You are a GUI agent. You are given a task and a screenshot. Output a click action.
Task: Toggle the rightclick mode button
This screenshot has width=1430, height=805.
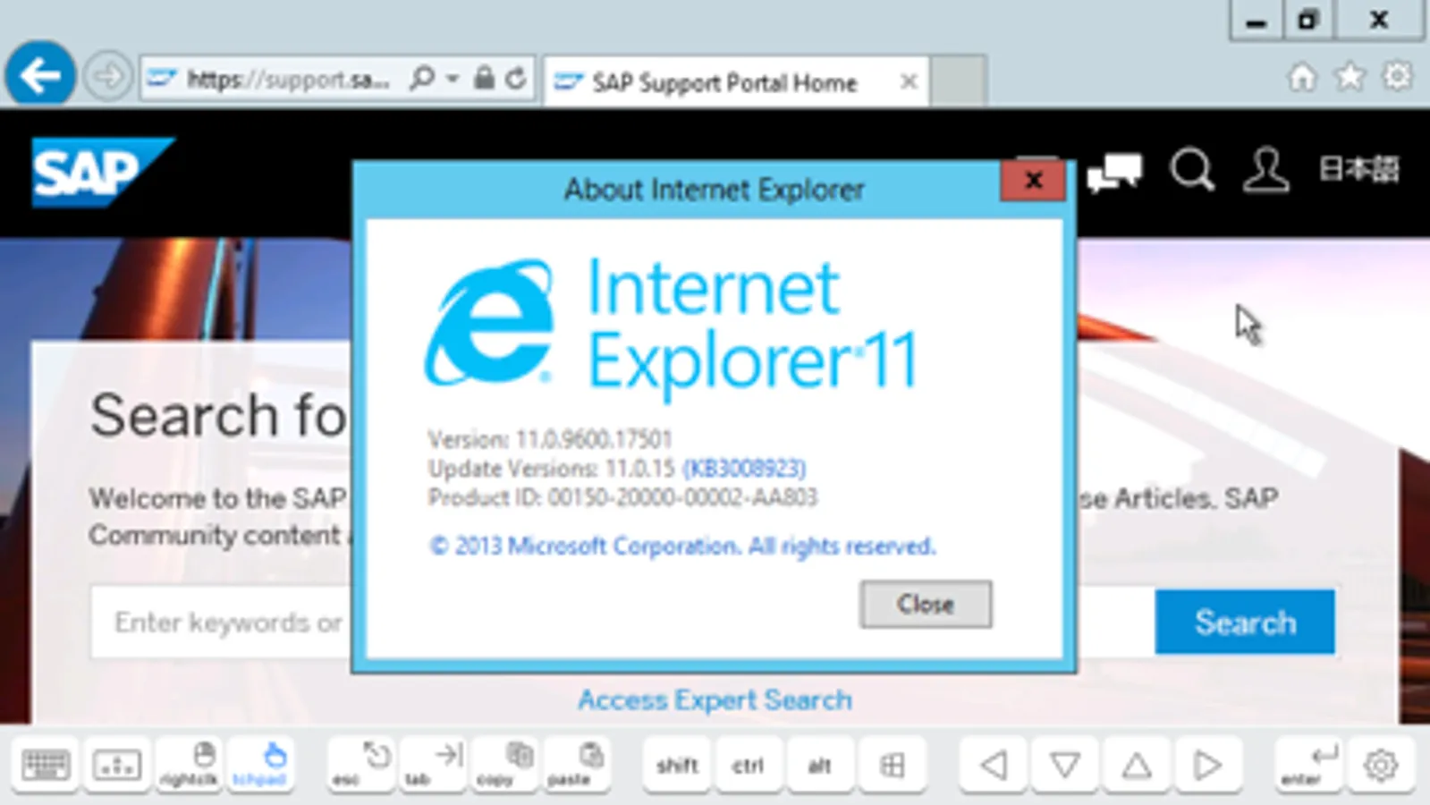point(189,765)
